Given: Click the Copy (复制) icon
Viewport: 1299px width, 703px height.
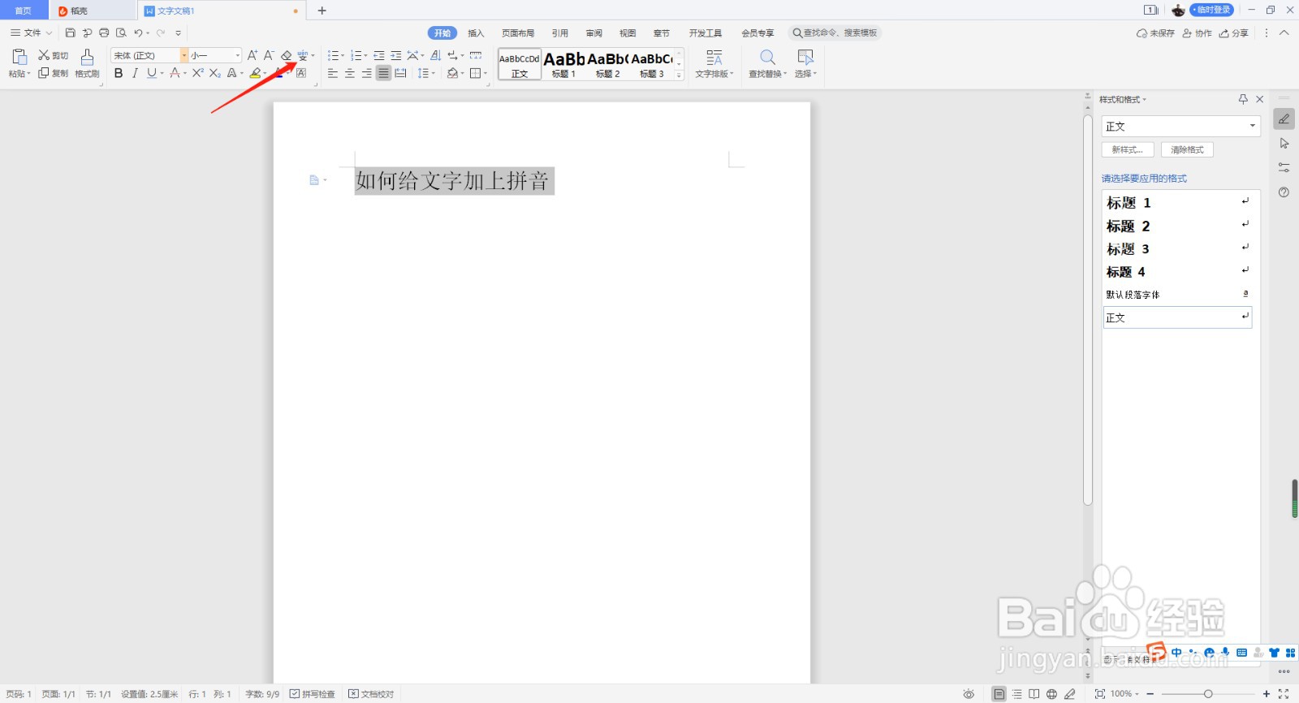Looking at the screenshot, I should click(44, 73).
